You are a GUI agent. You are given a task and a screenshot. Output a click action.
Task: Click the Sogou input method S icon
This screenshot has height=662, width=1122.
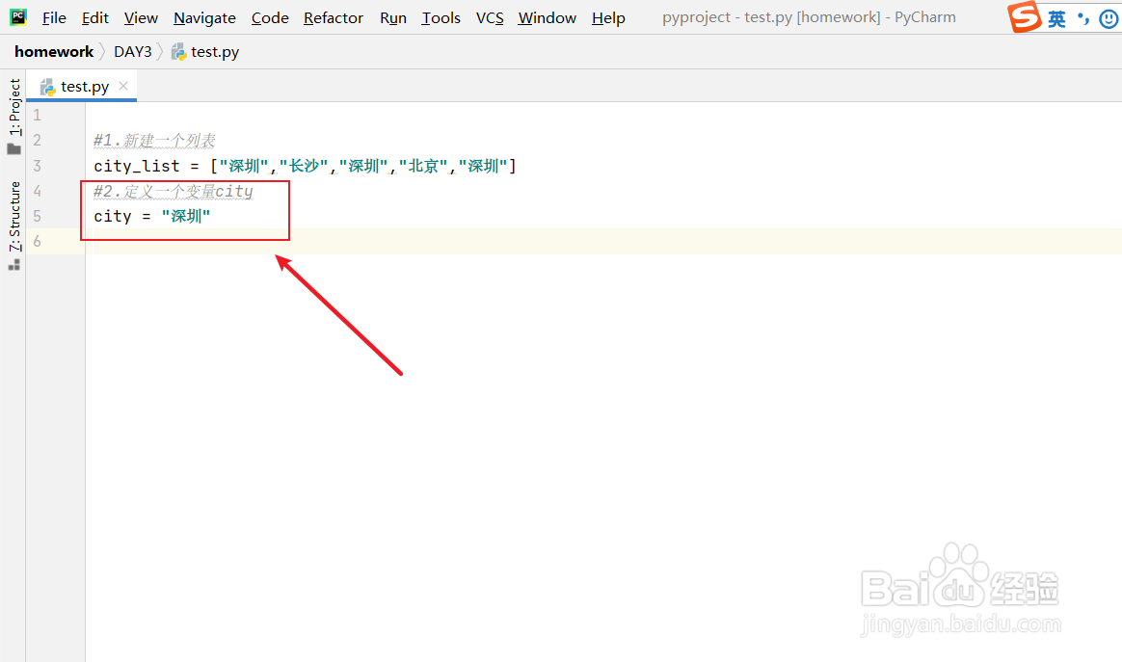point(1024,16)
